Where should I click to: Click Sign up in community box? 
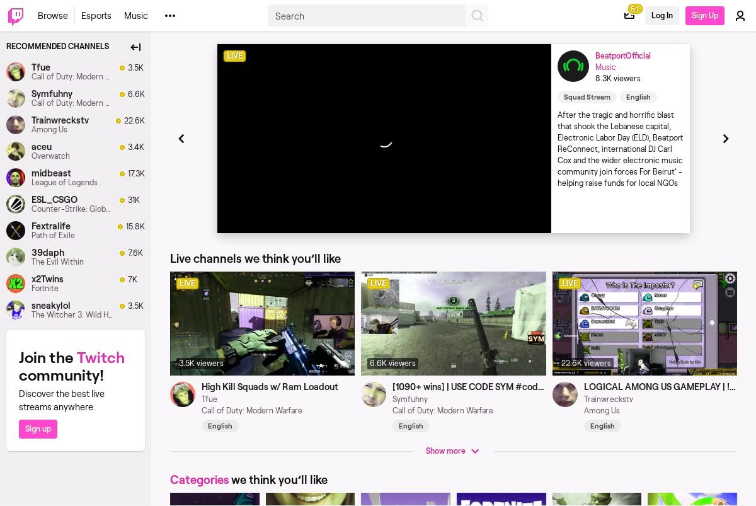click(x=38, y=429)
